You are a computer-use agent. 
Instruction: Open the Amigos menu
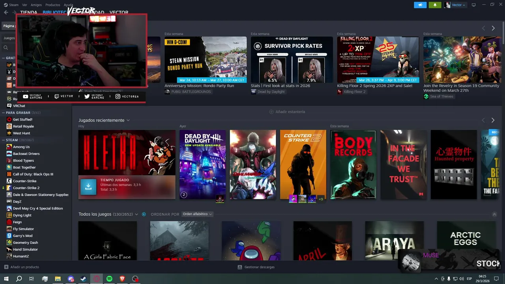(36, 5)
